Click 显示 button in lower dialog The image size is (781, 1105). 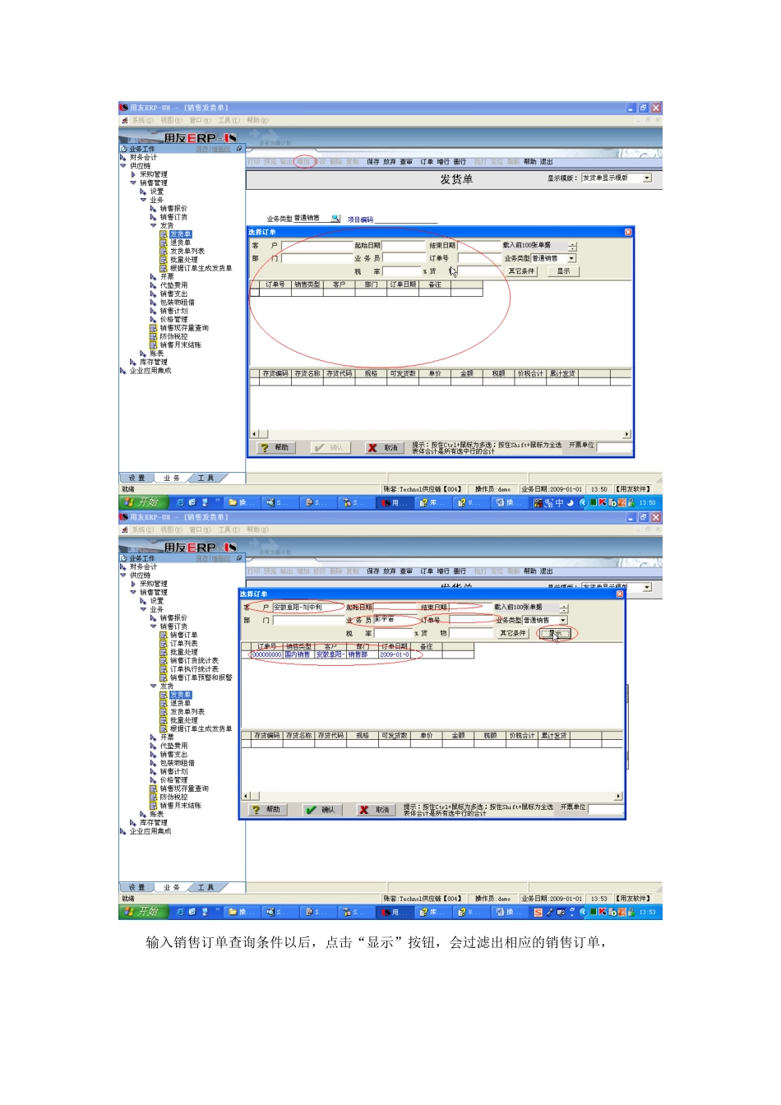coord(556,633)
